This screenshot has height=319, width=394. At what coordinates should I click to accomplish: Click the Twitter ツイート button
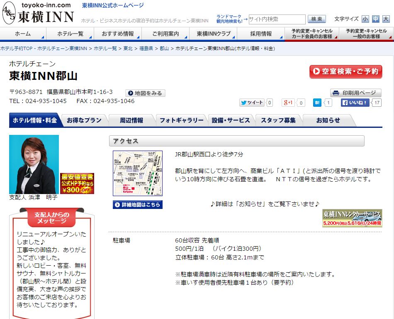[x=252, y=103]
